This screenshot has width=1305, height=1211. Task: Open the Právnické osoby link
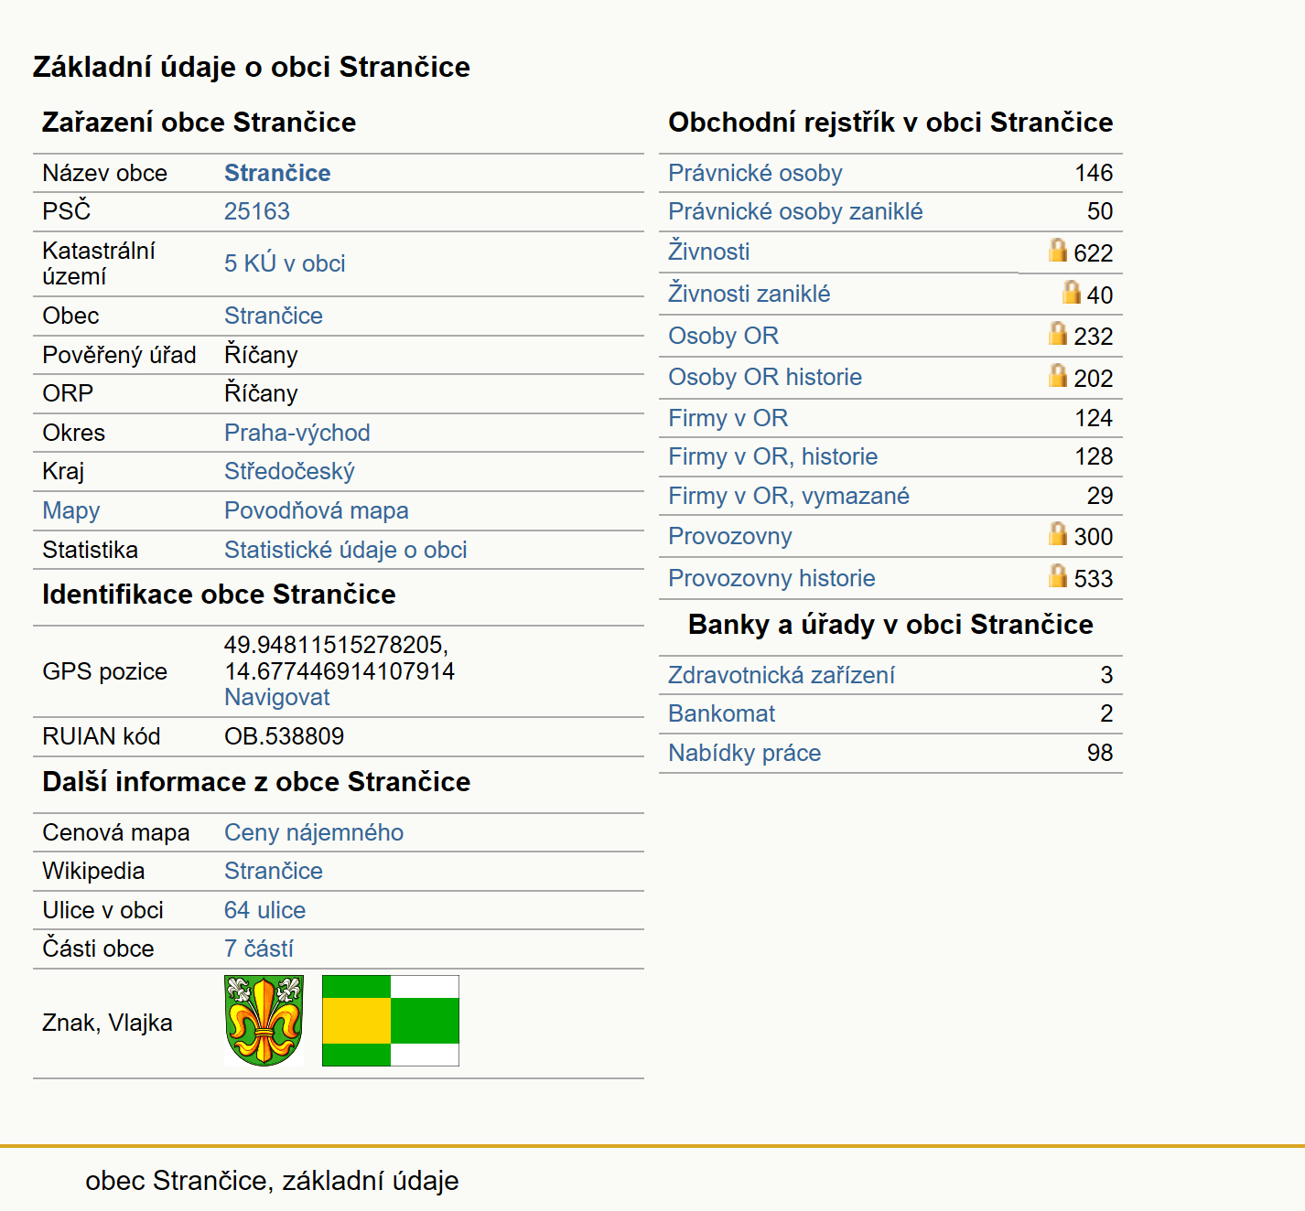[x=755, y=173]
